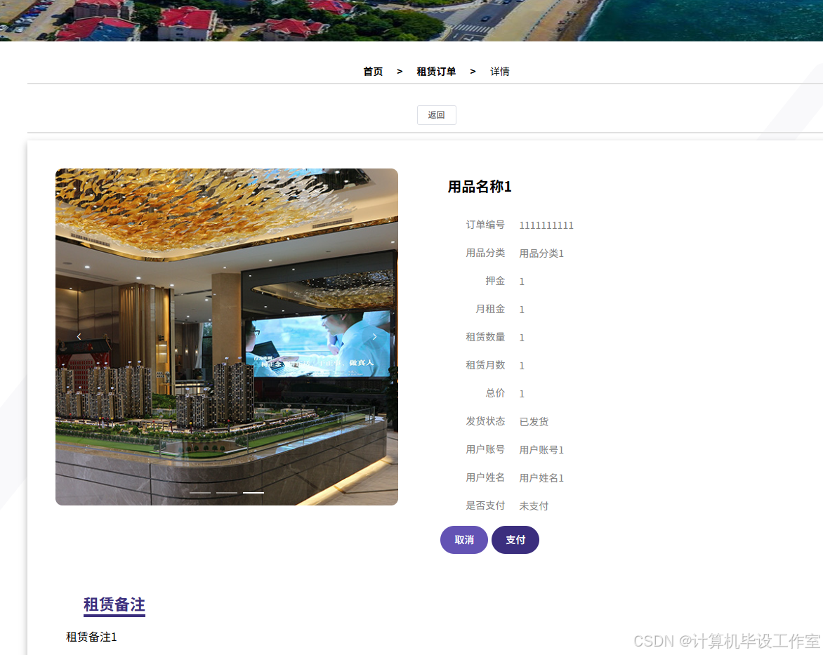Click the 用品分类 label
This screenshot has width=823, height=655.
point(485,253)
